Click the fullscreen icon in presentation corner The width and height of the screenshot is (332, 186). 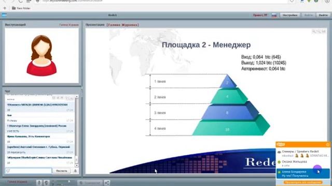324,32
